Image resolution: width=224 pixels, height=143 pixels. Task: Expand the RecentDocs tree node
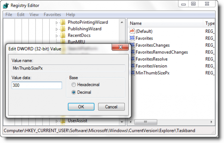[57, 36]
